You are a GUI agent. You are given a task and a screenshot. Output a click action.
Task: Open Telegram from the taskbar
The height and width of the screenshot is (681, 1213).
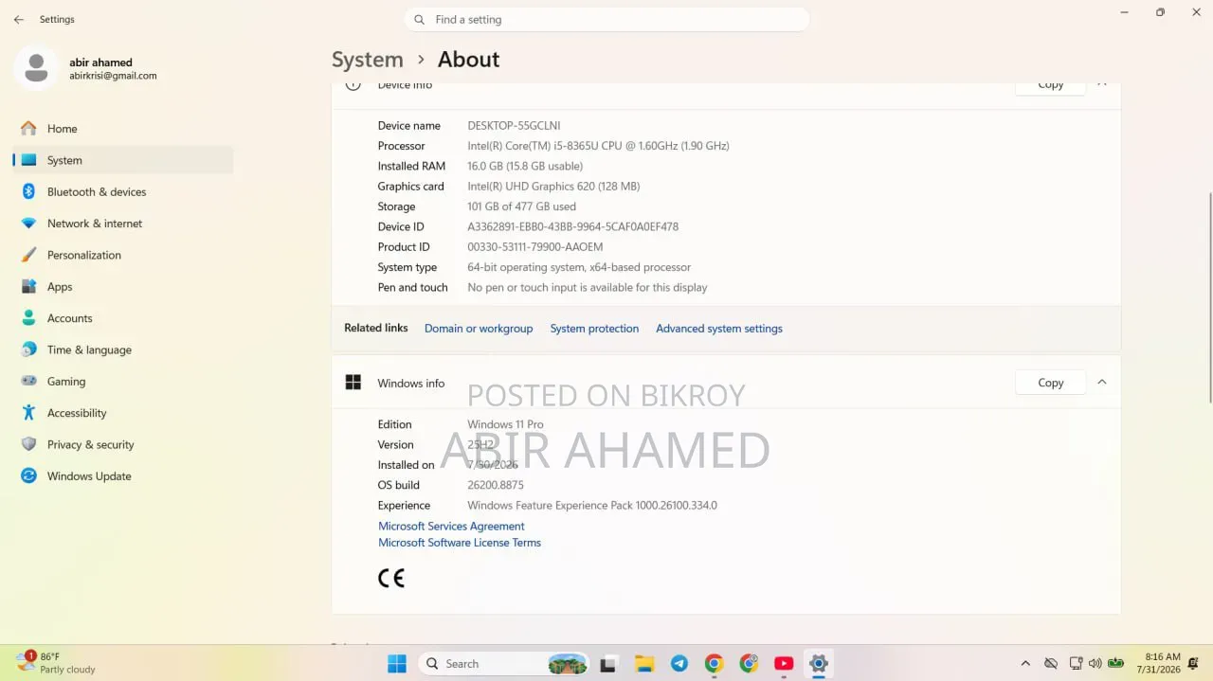(x=679, y=664)
